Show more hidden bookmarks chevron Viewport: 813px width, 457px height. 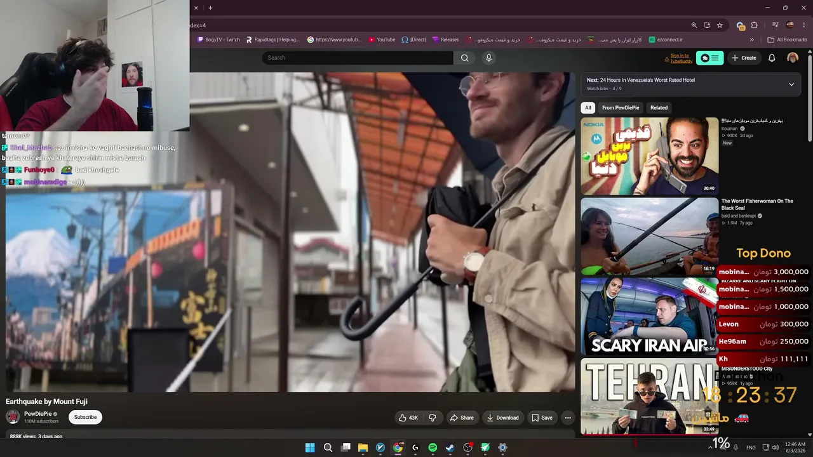752,39
